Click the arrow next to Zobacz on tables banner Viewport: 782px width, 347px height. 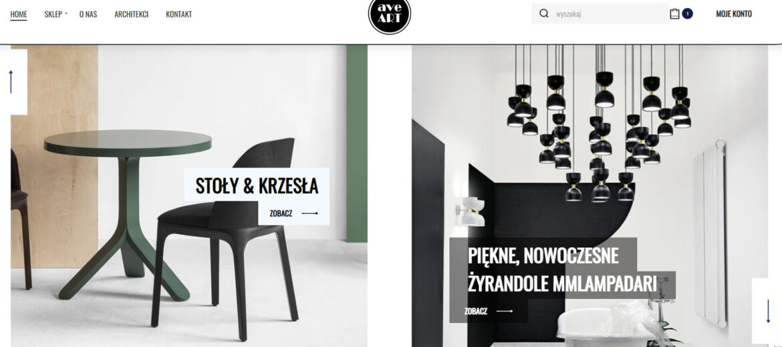pos(309,213)
